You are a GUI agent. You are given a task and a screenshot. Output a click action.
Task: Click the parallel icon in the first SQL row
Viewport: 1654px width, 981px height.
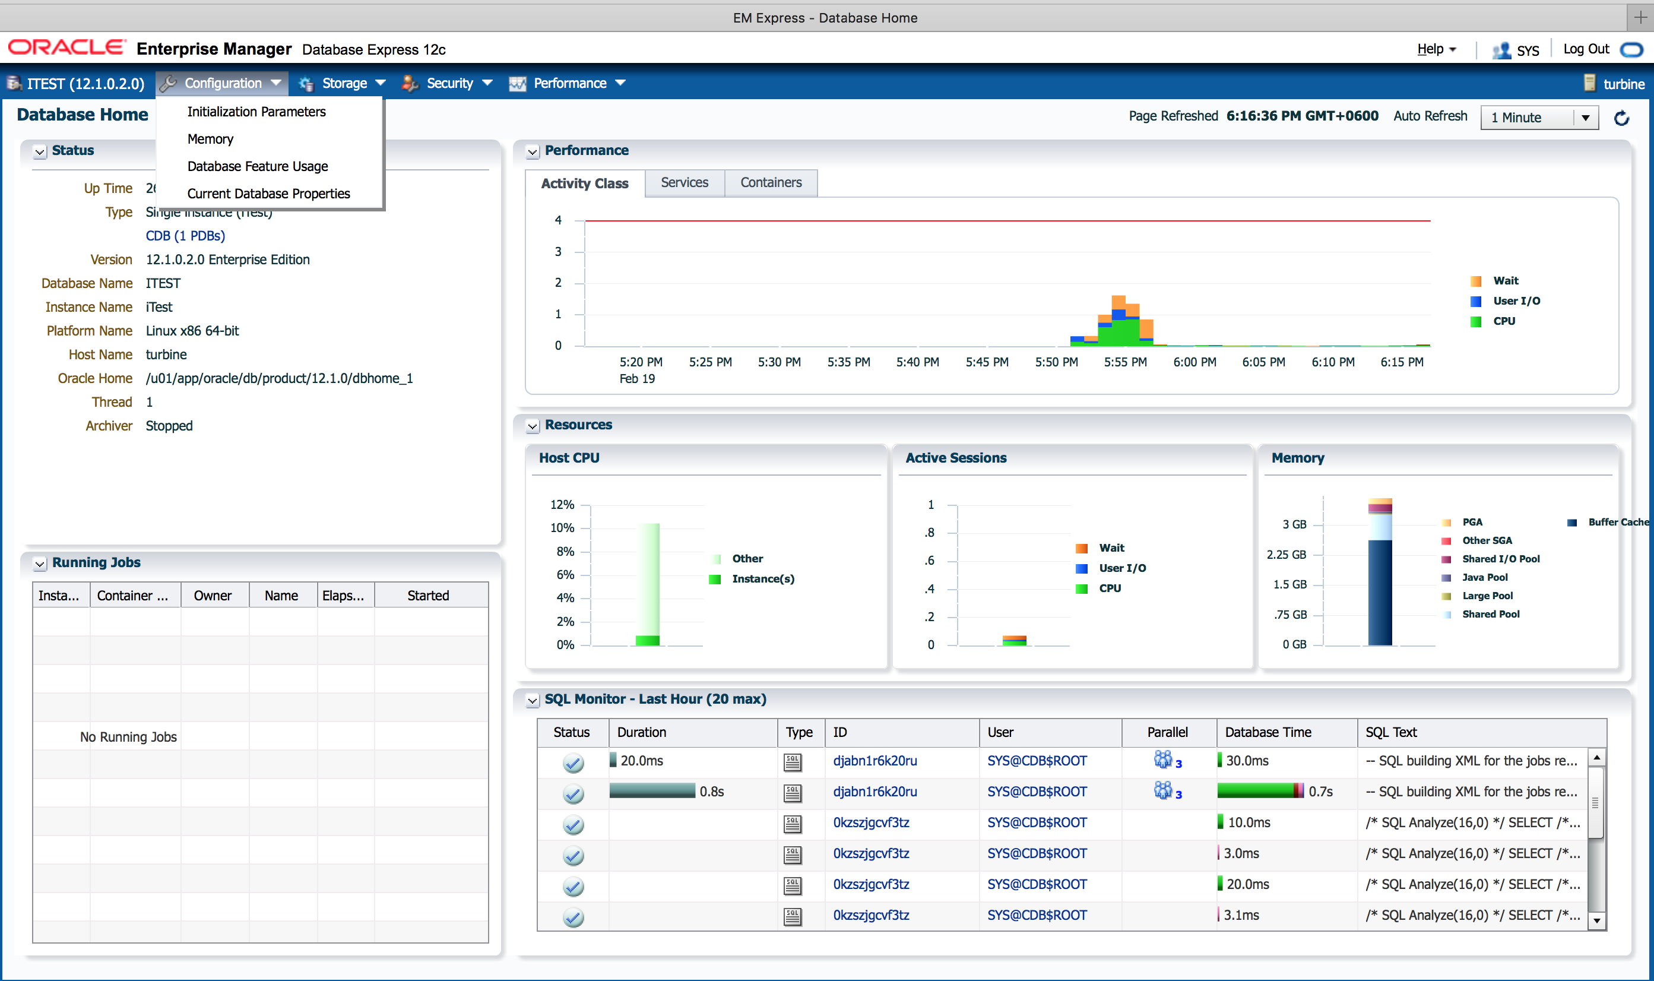coord(1163,760)
